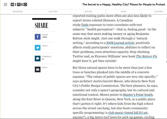The width and height of the screenshot is (167, 119).
Task: Open the grid menu icon beside WIRED logo
Action: pos(5,5)
